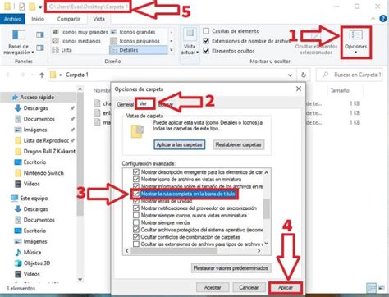Toggle Extensiones de nombre de archivo

(206, 41)
